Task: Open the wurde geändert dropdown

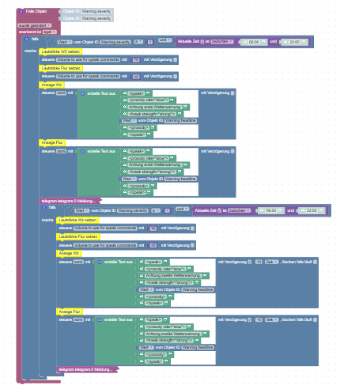Action: tap(35, 25)
